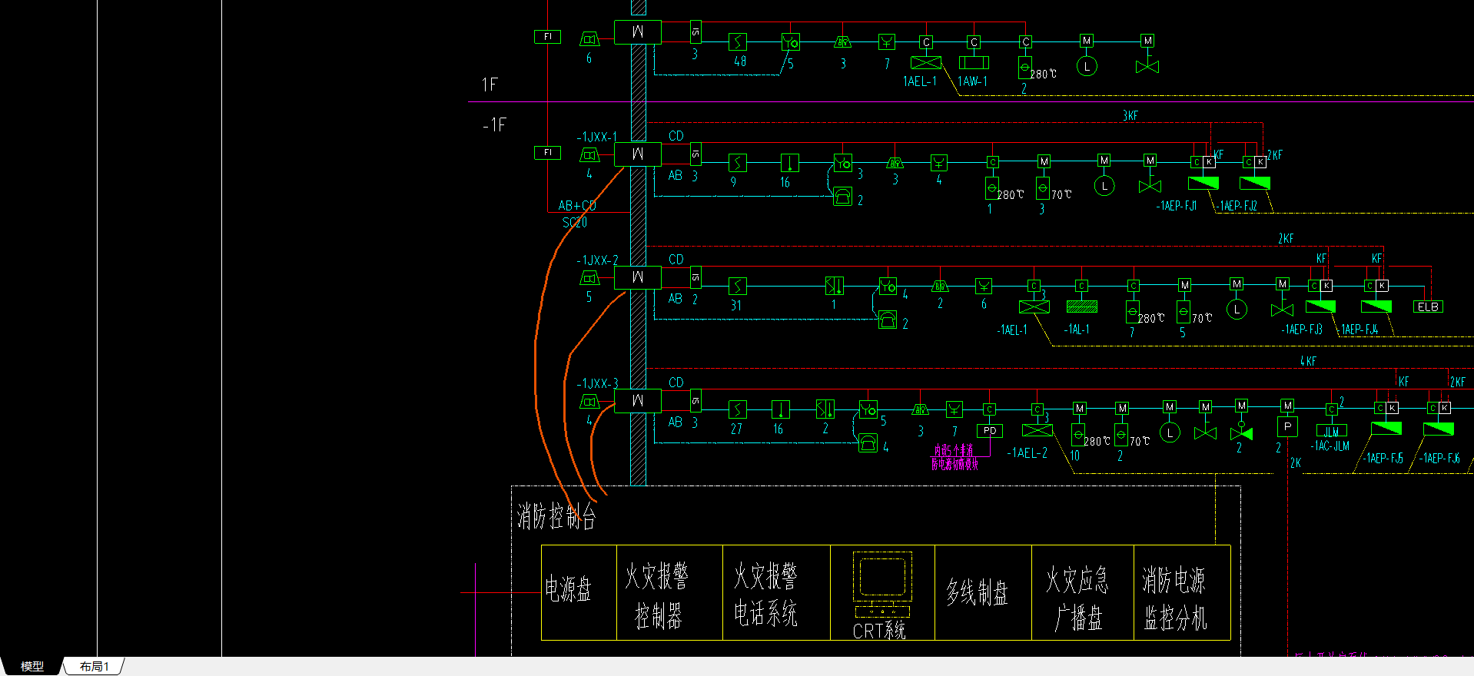Image resolution: width=1474 pixels, height=676 pixels.
Task: Select the telephone symbol in -1JXX-1 row
Action: [x=842, y=197]
